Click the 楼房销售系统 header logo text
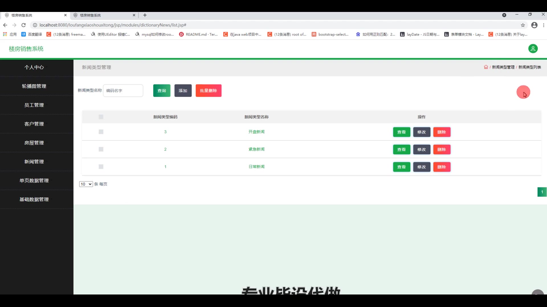The image size is (547, 307). (26, 49)
